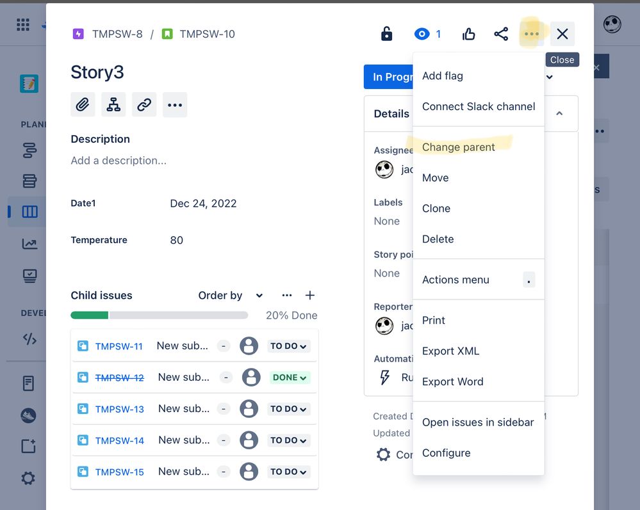The width and height of the screenshot is (640, 510).
Task: Open the Reports chart sidebar icon
Action: [29, 244]
